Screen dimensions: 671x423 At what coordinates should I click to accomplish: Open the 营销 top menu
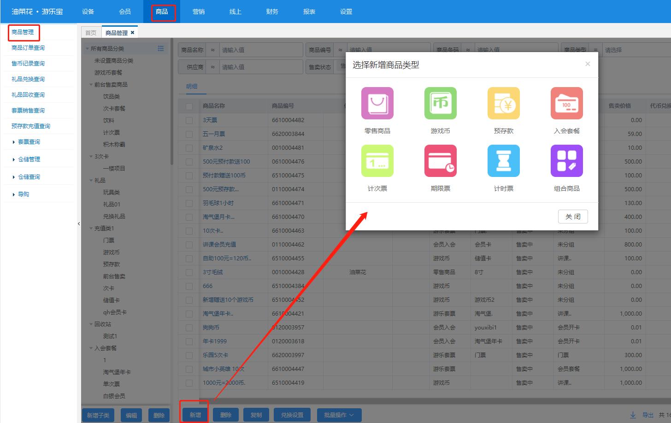click(199, 12)
